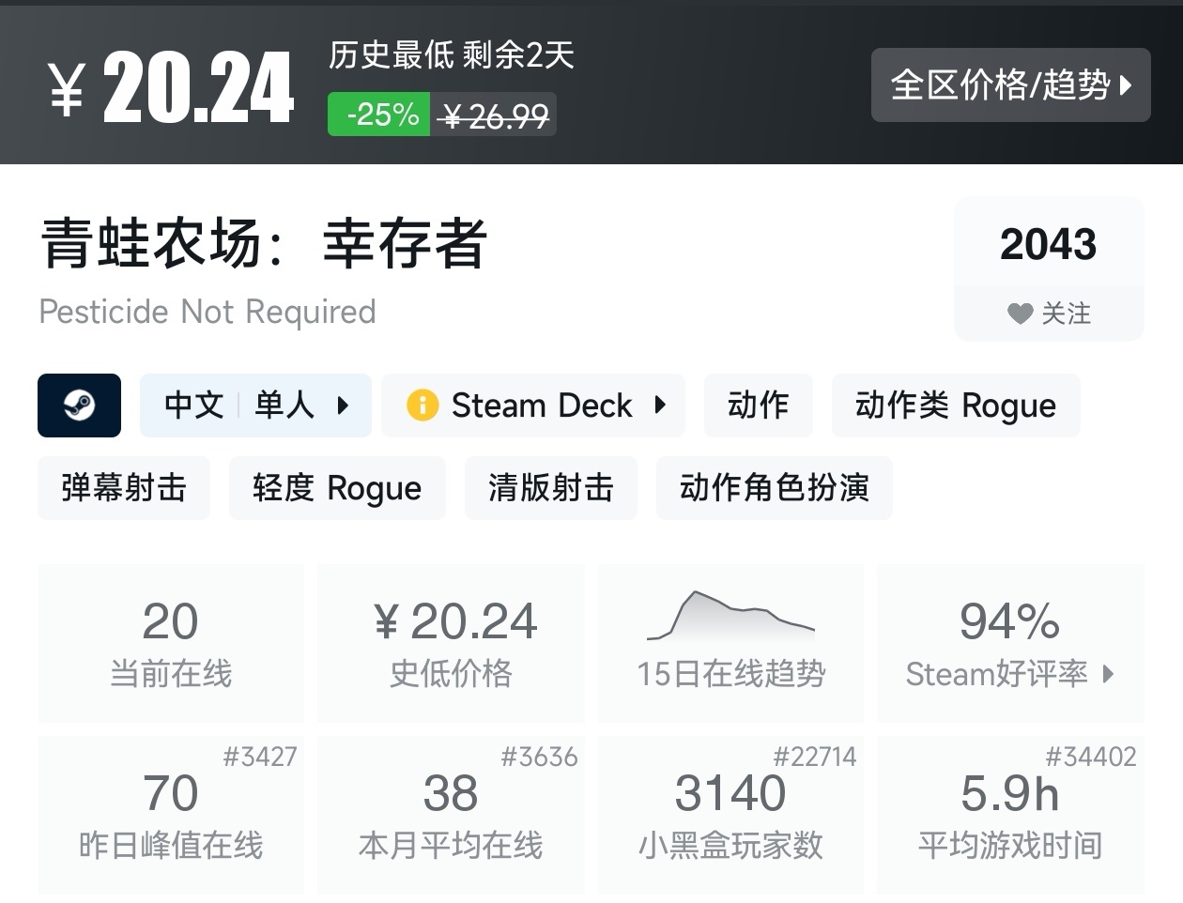Select the 动作类 Rogue tag

[x=955, y=406]
